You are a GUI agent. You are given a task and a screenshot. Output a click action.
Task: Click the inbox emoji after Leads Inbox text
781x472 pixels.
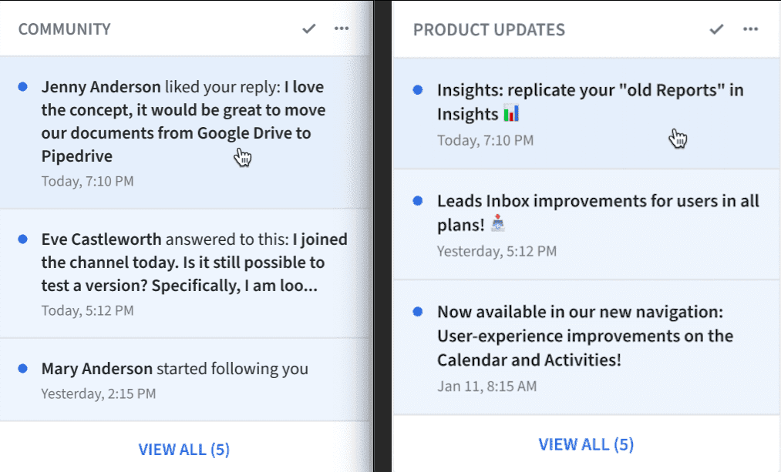point(498,223)
